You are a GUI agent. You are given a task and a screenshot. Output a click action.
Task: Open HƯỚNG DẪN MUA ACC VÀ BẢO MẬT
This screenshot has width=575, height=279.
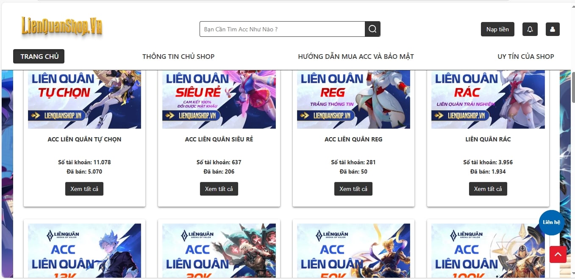tap(356, 56)
